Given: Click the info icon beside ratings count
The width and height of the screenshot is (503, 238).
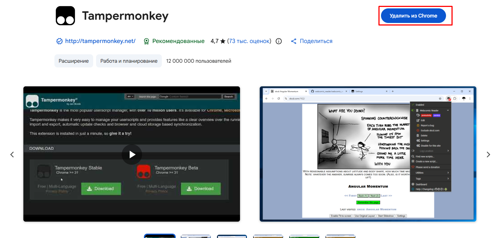Looking at the screenshot, I should tap(279, 41).
